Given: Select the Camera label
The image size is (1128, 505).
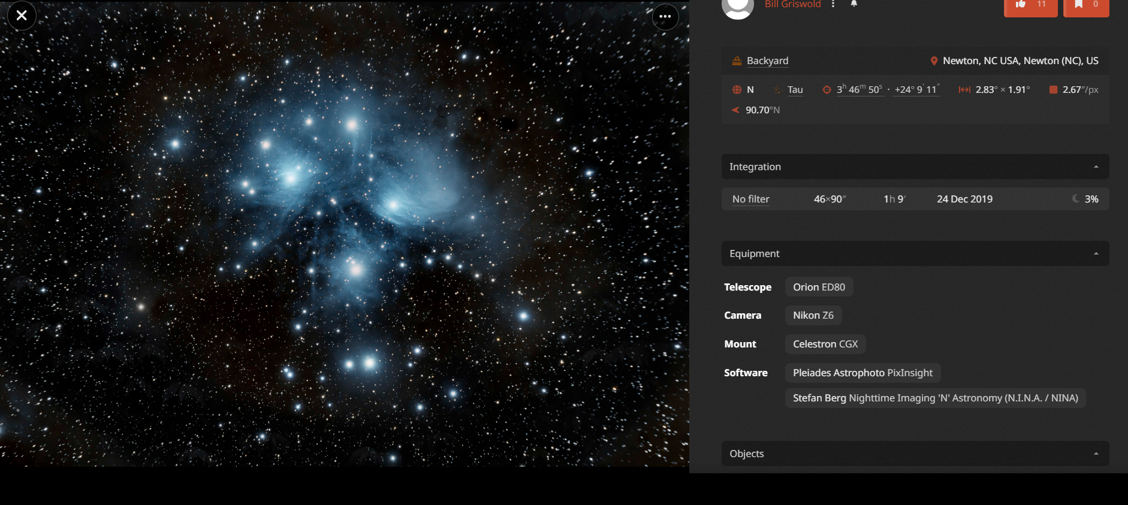Looking at the screenshot, I should coord(743,315).
